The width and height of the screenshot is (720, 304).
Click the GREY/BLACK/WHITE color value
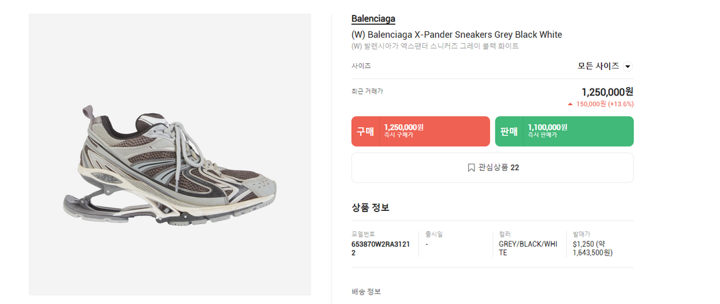click(x=527, y=248)
